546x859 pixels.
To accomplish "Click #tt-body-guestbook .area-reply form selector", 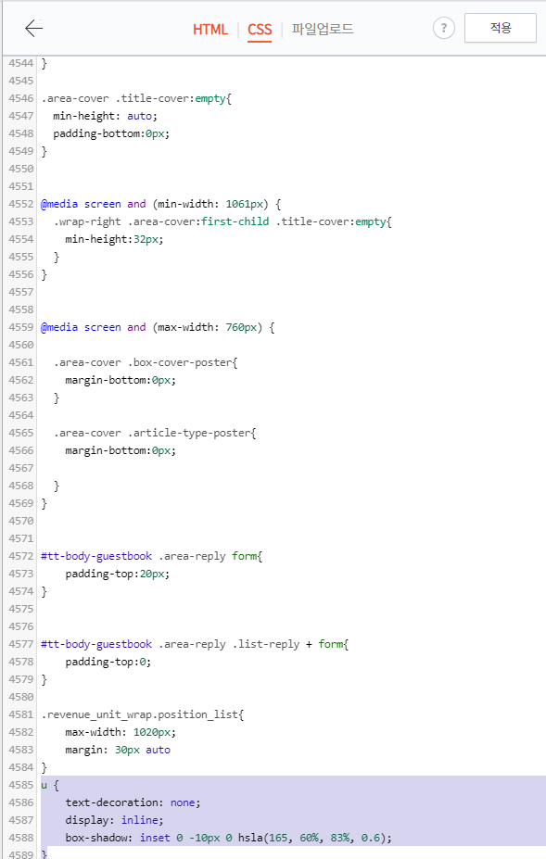I will click(x=152, y=556).
